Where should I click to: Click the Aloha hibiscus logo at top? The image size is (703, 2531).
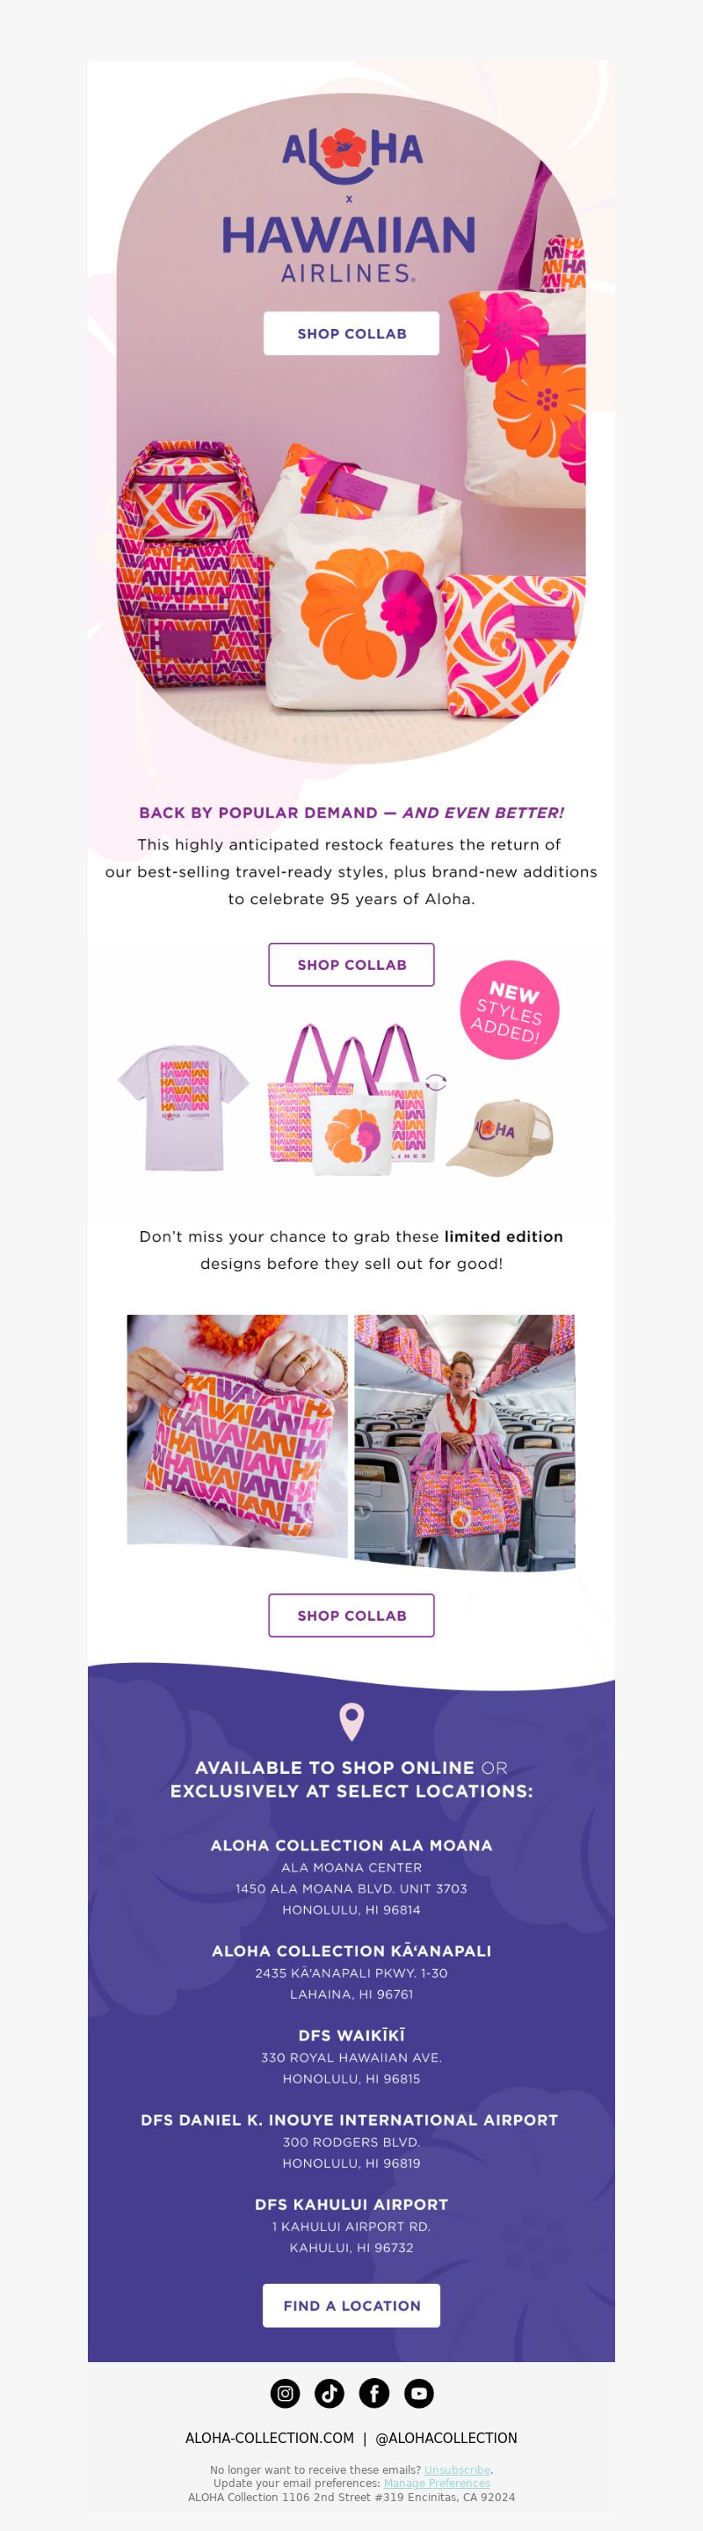pyautogui.click(x=351, y=156)
